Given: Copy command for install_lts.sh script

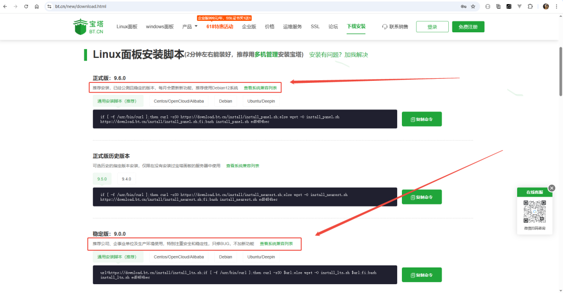Looking at the screenshot, I should tap(422, 275).
